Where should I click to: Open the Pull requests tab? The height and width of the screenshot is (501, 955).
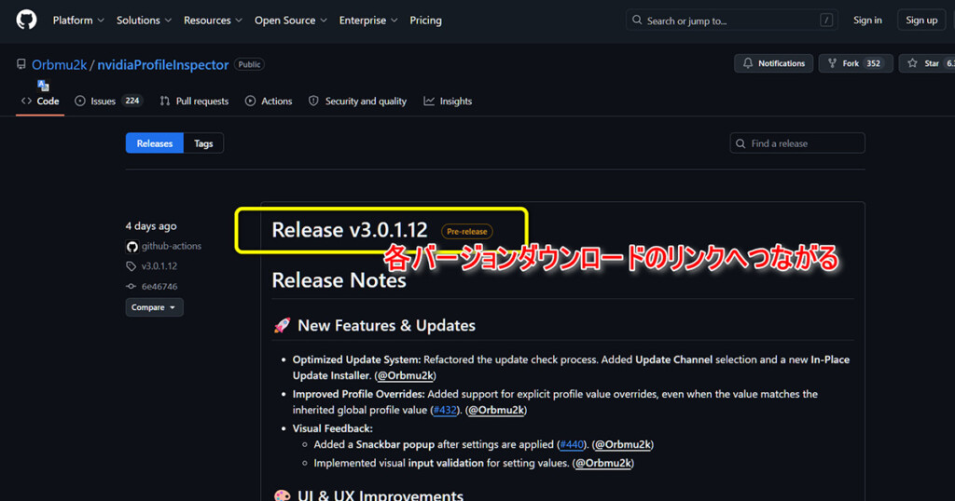point(194,101)
